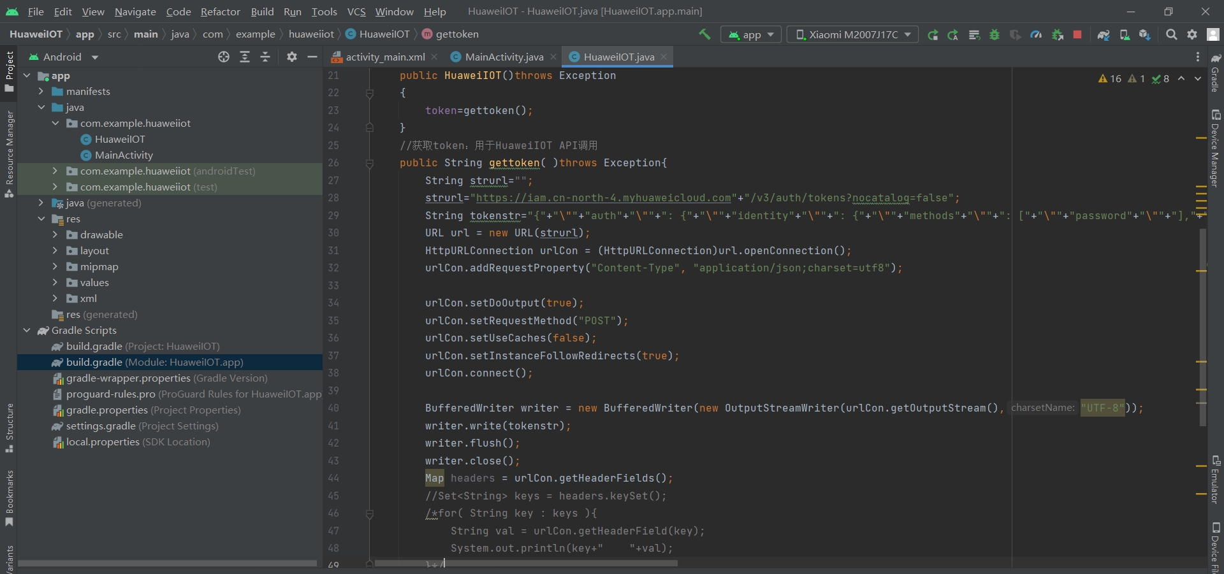
Task: Collapse the app module node
Action: pos(27,76)
